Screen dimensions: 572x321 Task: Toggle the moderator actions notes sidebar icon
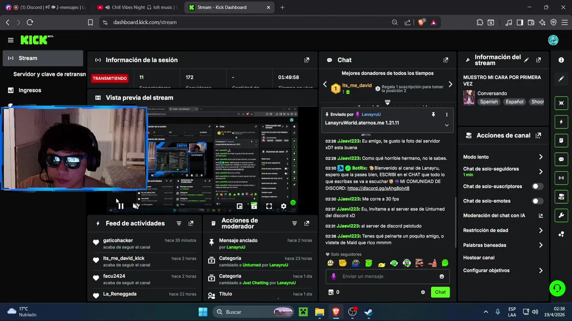point(561,140)
